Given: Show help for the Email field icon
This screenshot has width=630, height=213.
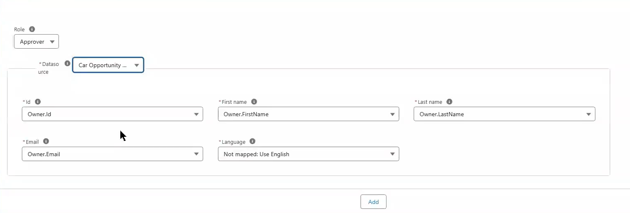Looking at the screenshot, I should 46,141.
